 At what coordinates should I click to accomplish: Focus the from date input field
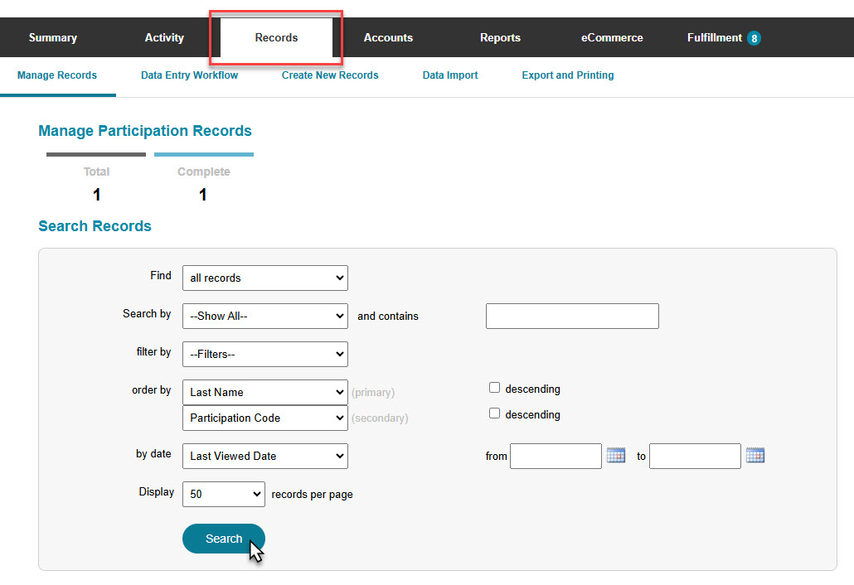click(x=556, y=456)
